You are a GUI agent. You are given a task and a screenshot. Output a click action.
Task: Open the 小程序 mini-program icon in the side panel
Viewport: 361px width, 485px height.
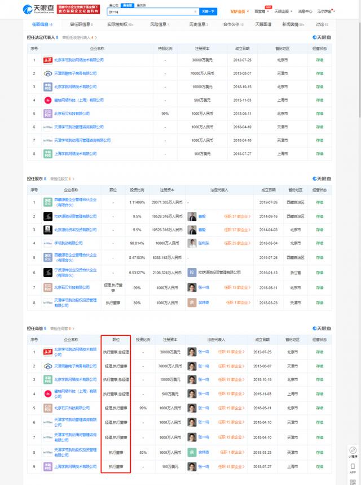click(x=353, y=452)
